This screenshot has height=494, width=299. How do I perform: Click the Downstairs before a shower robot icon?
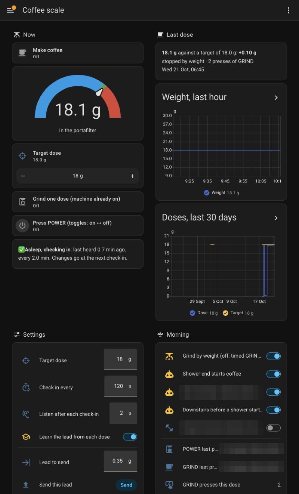pyautogui.click(x=169, y=410)
